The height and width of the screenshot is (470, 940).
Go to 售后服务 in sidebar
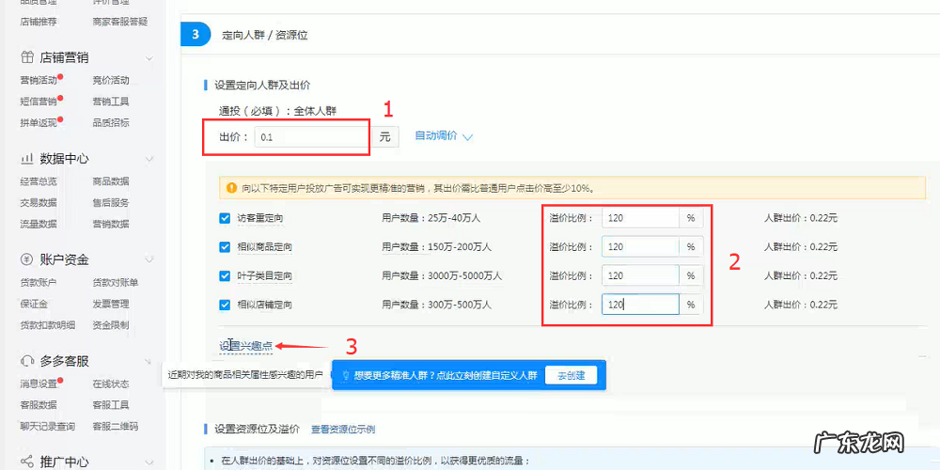111,203
